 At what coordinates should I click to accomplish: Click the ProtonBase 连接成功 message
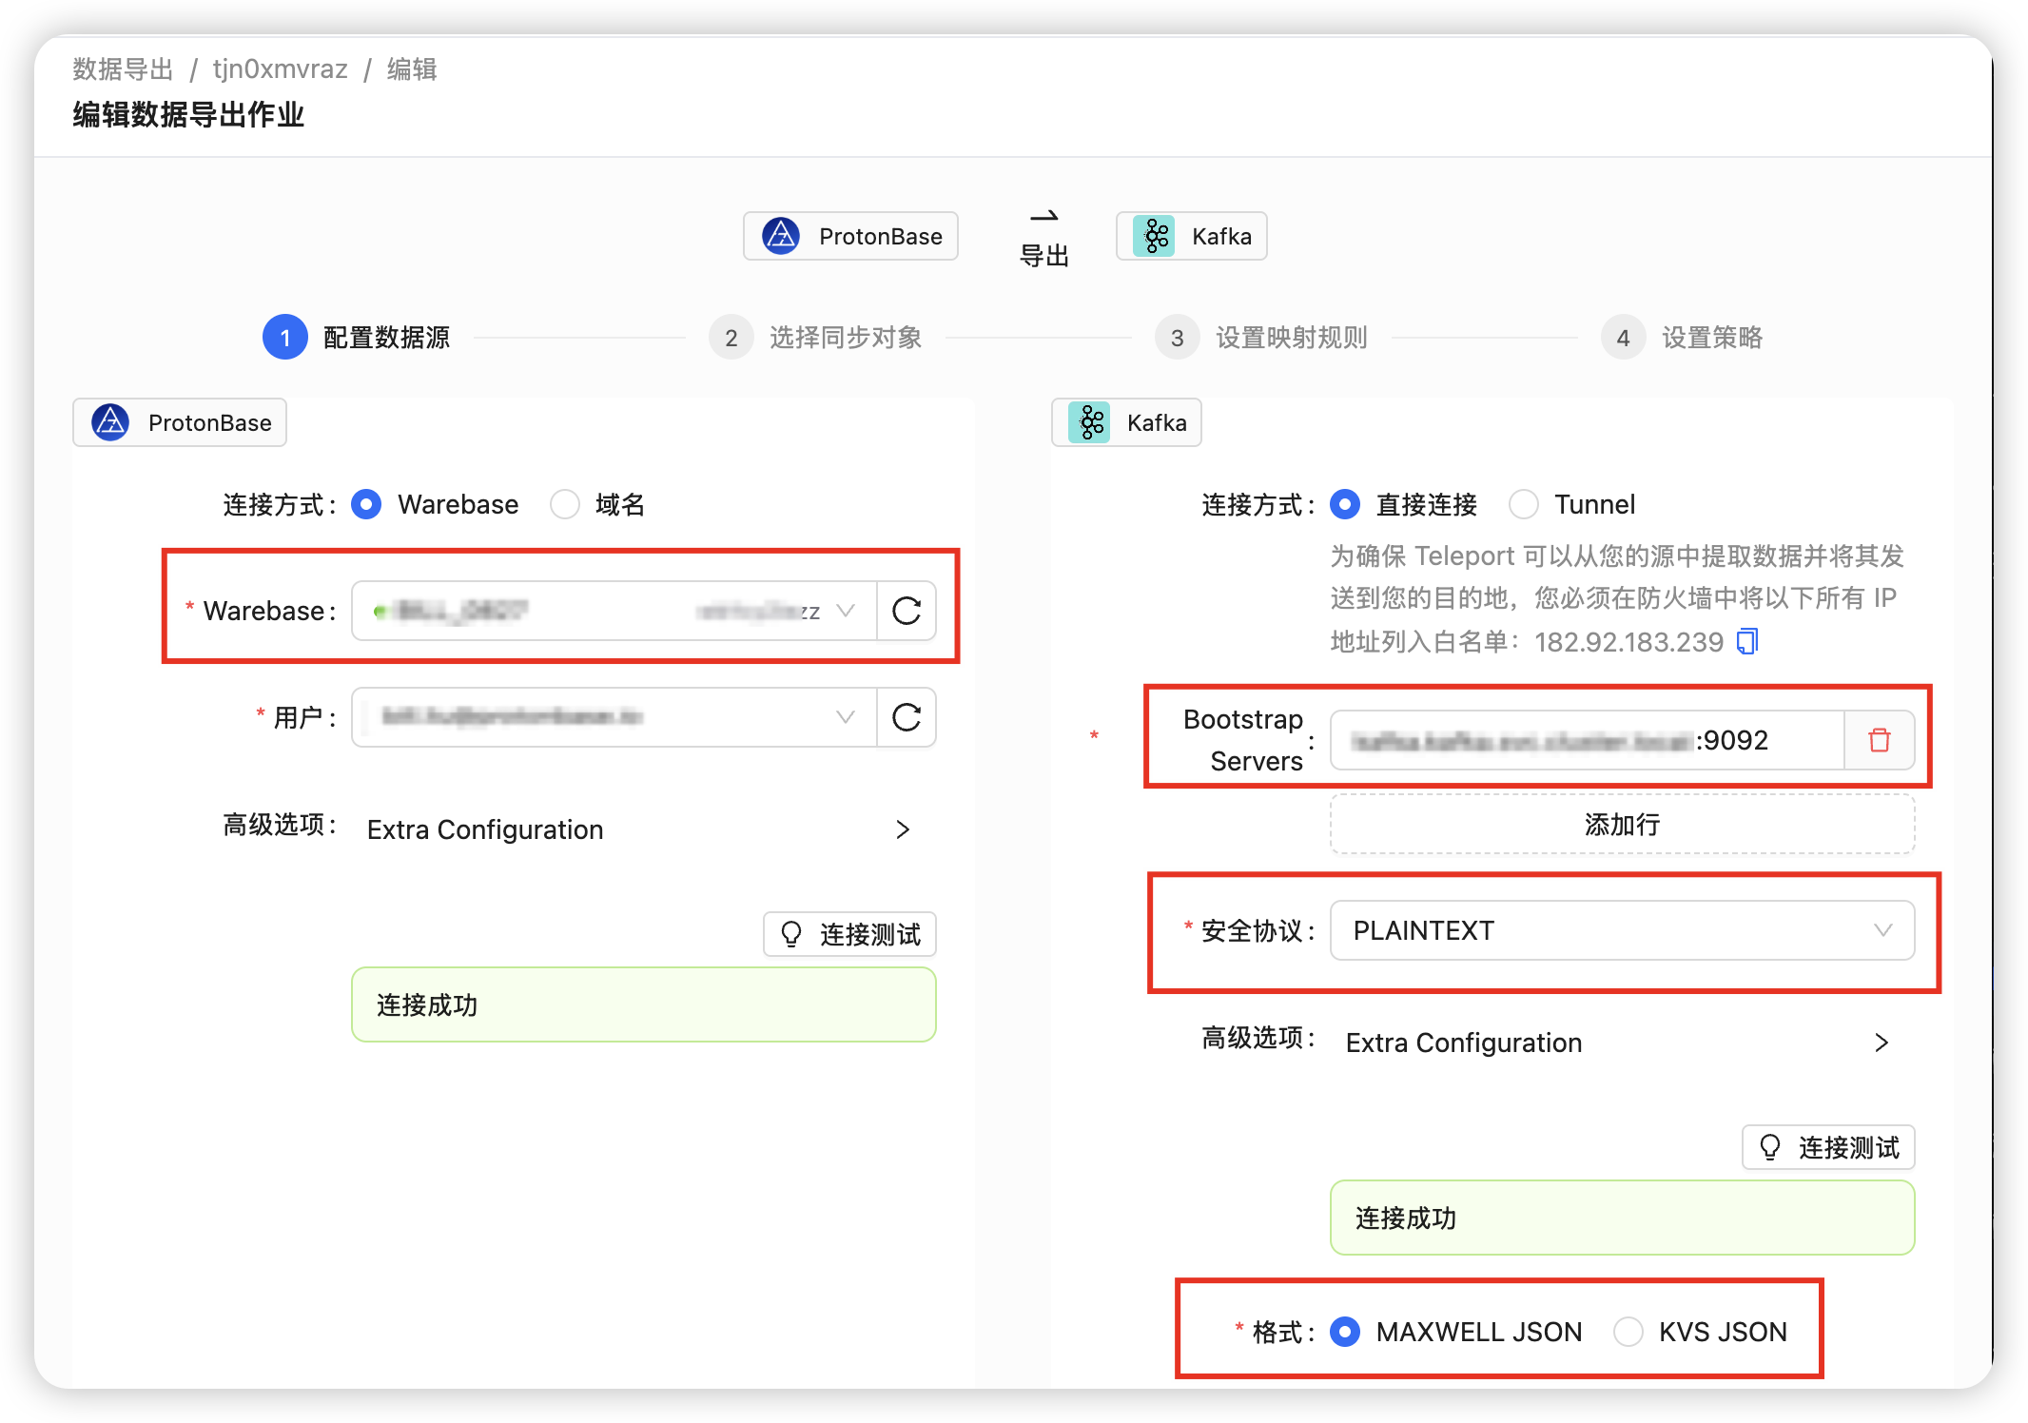(644, 1004)
